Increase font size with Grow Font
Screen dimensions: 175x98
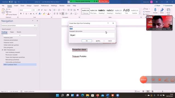(39, 10)
